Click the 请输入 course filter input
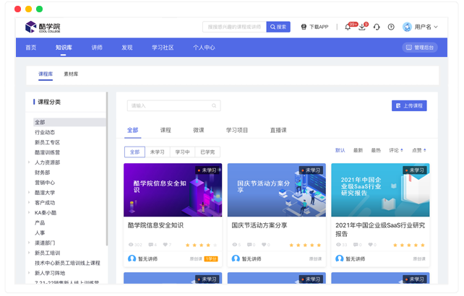The width and height of the screenshot is (464, 296). [173, 105]
